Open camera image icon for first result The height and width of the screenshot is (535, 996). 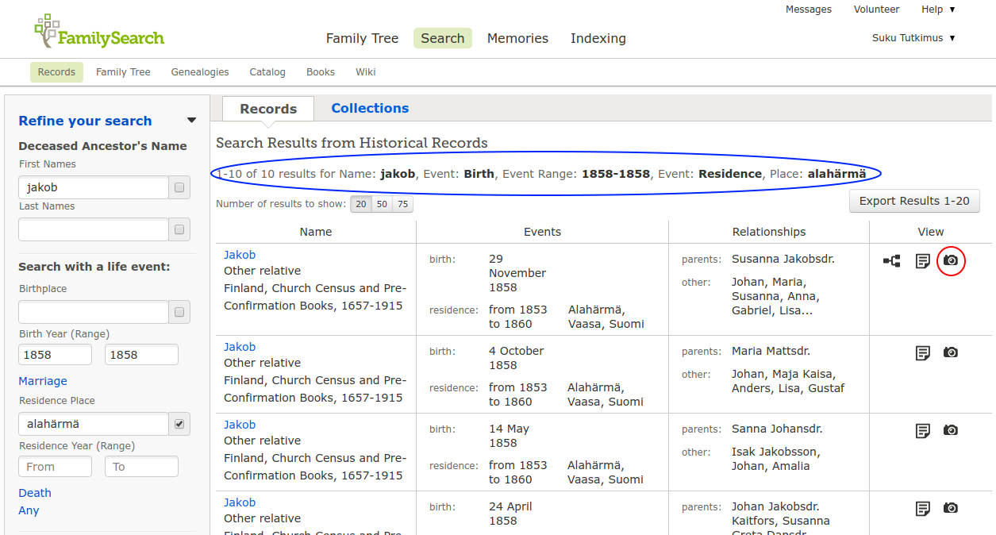click(951, 260)
